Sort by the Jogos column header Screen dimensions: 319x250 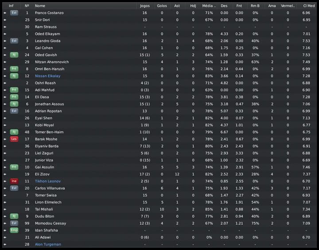[144, 6]
